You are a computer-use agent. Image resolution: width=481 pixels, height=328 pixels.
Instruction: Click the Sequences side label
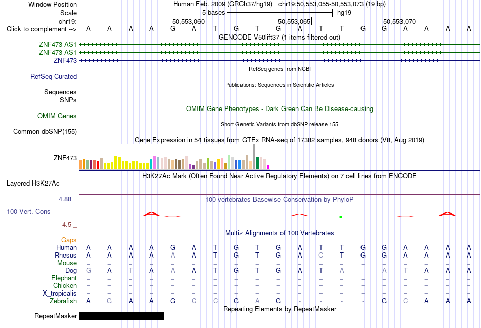pos(60,92)
